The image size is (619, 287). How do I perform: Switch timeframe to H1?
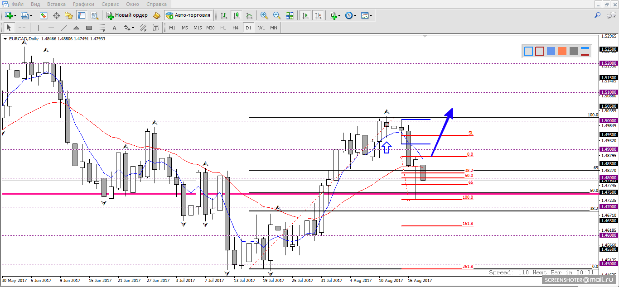click(x=223, y=28)
